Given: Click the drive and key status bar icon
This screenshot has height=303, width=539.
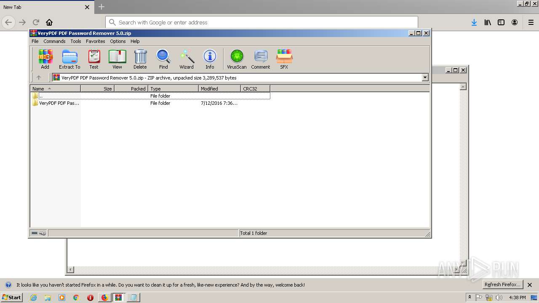Looking at the screenshot, I should [39, 233].
